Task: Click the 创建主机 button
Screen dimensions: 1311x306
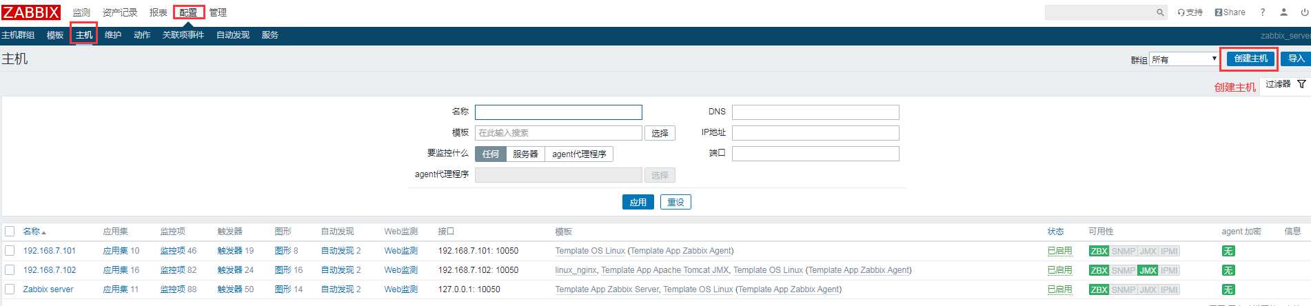Action: click(x=1250, y=59)
